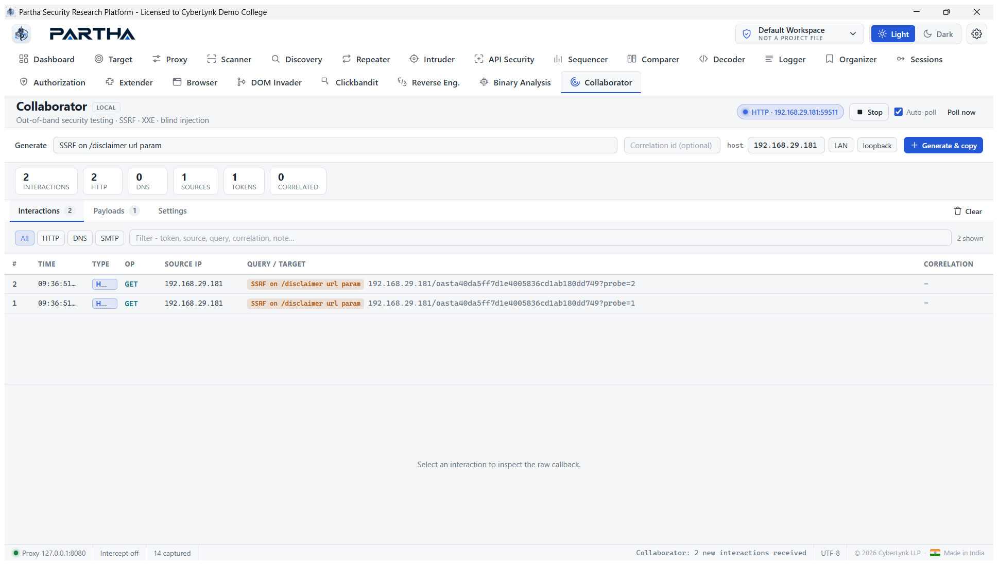Viewport: 998px width, 565px height.
Task: Click the Browser window icon
Action: point(177,82)
